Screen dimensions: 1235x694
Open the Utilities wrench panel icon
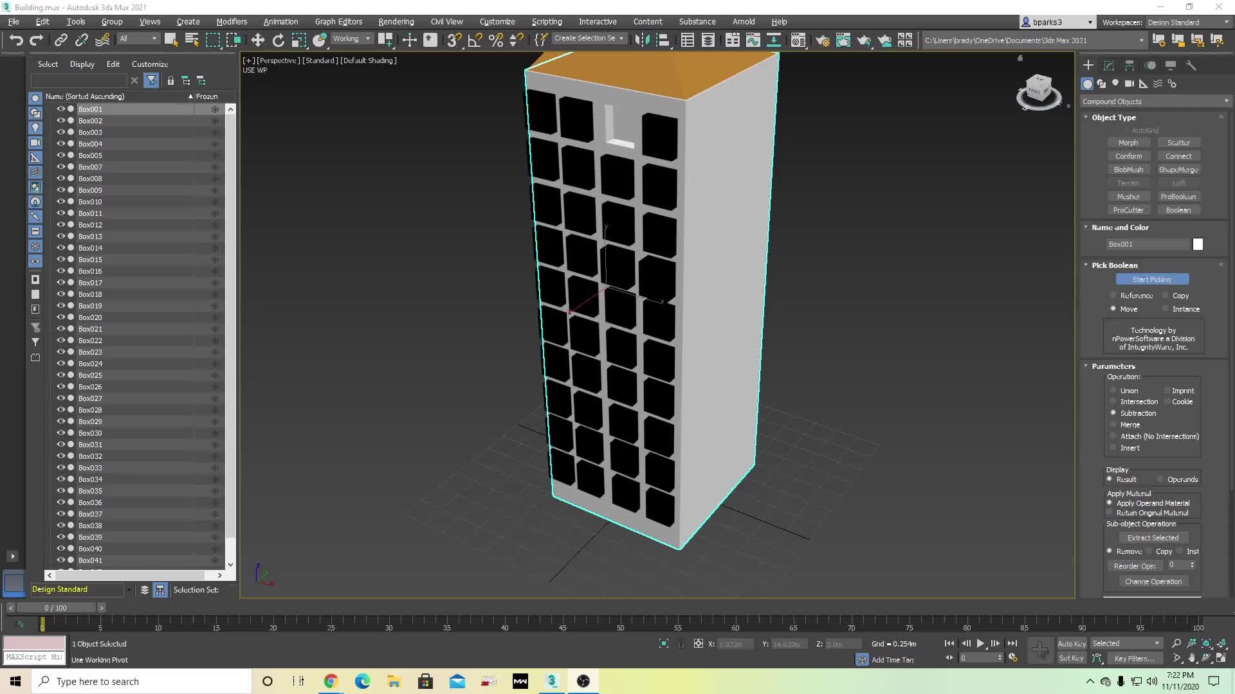click(x=1191, y=66)
